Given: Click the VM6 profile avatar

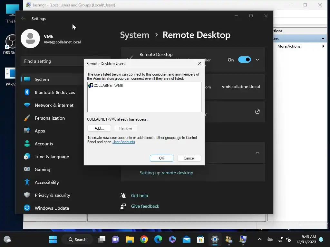Looking at the screenshot, I should 30,39.
